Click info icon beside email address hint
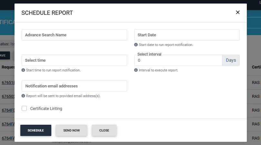 point(23,96)
